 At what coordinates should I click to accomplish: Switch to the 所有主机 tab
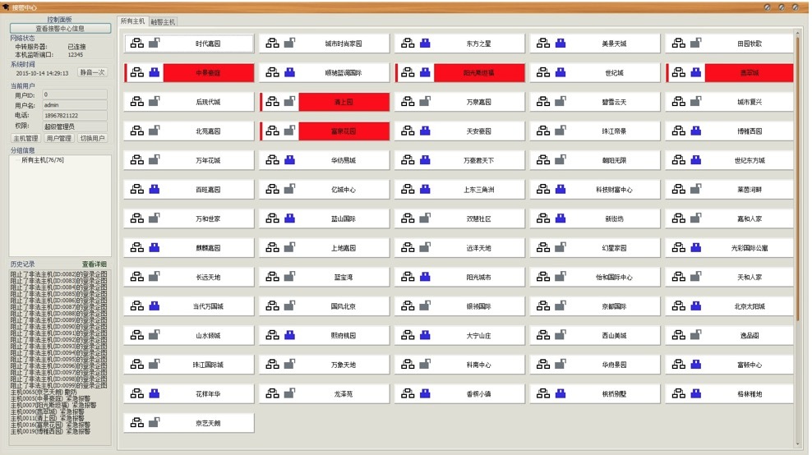click(132, 21)
